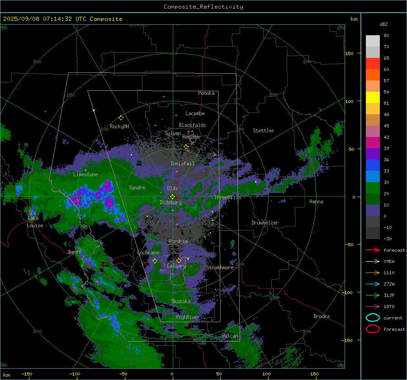The height and width of the screenshot is (380, 407).
Task: Select the orange 111V arrow legend icon
Action: [373, 272]
